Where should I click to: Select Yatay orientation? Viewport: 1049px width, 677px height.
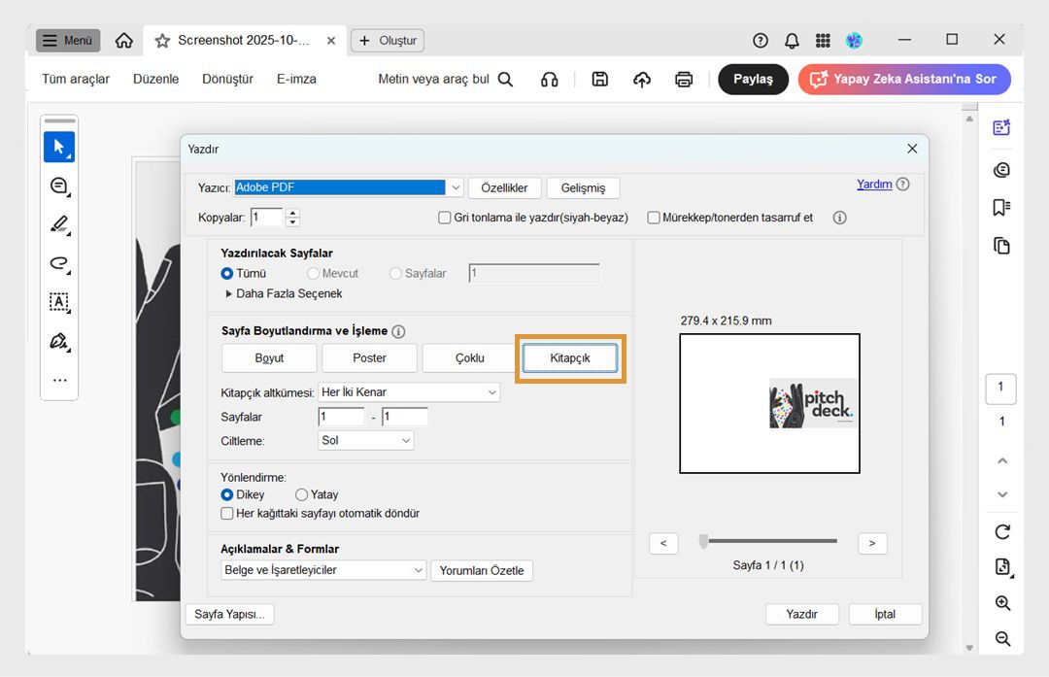301,495
